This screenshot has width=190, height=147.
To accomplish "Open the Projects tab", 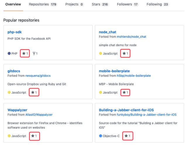I will click(75, 4).
